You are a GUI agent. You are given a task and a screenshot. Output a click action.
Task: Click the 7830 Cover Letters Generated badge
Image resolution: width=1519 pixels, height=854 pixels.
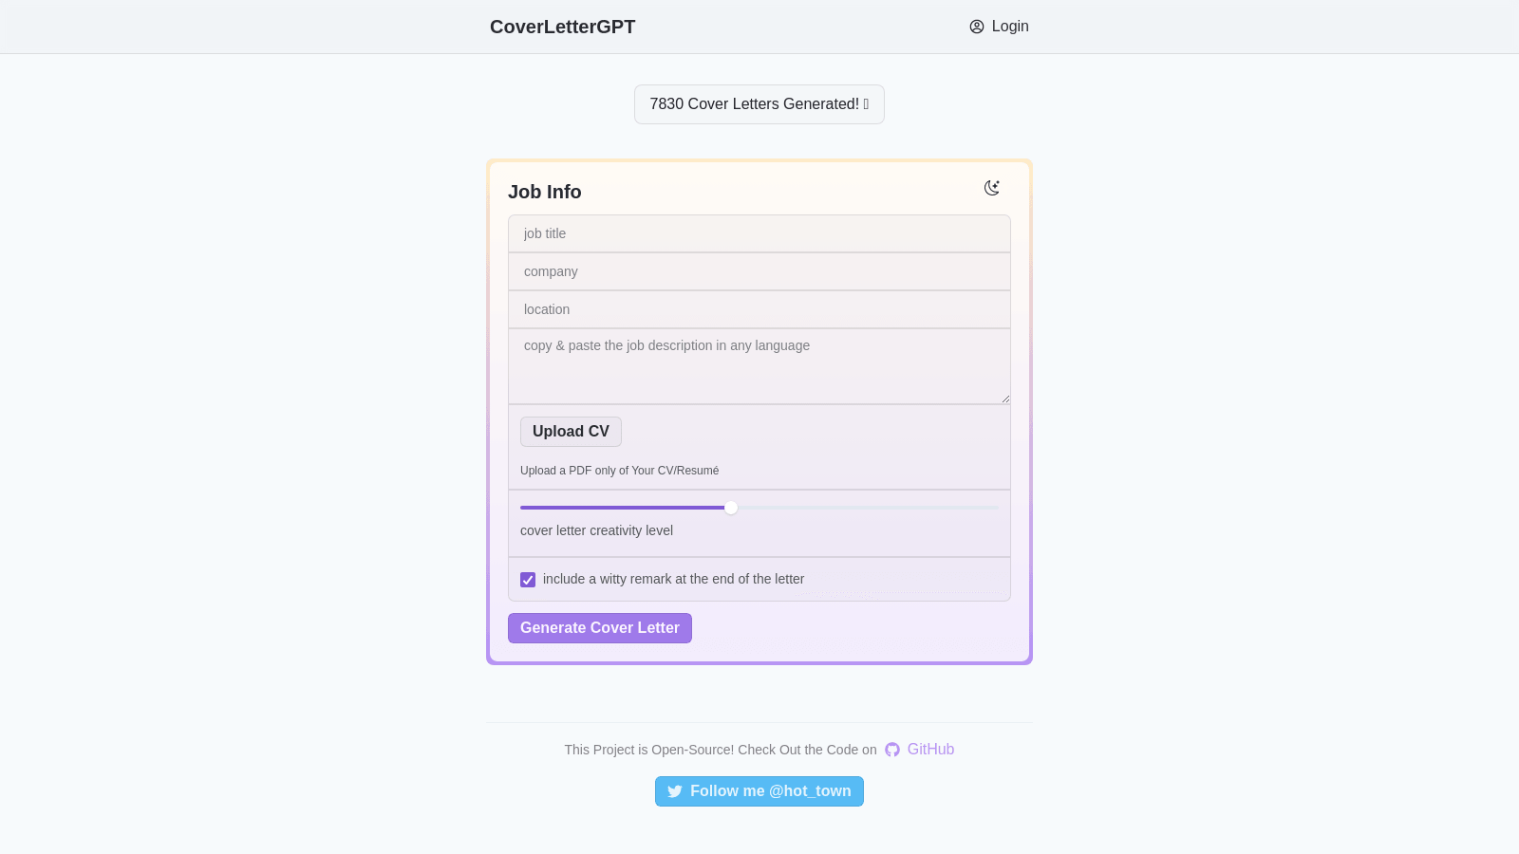[x=759, y=104]
